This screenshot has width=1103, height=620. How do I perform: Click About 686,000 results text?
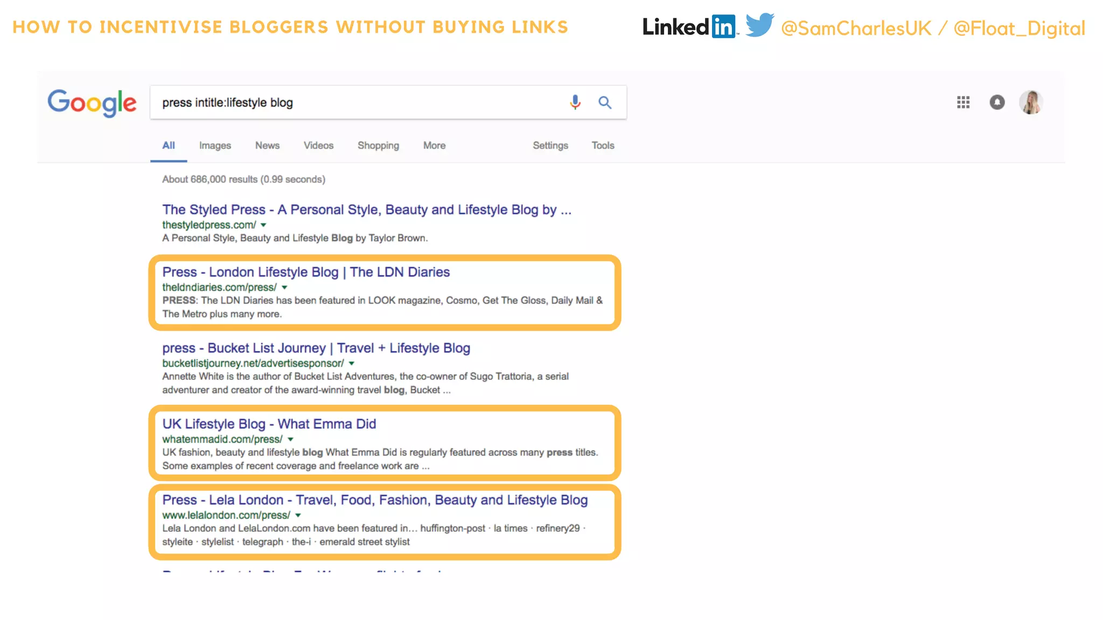pyautogui.click(x=243, y=179)
